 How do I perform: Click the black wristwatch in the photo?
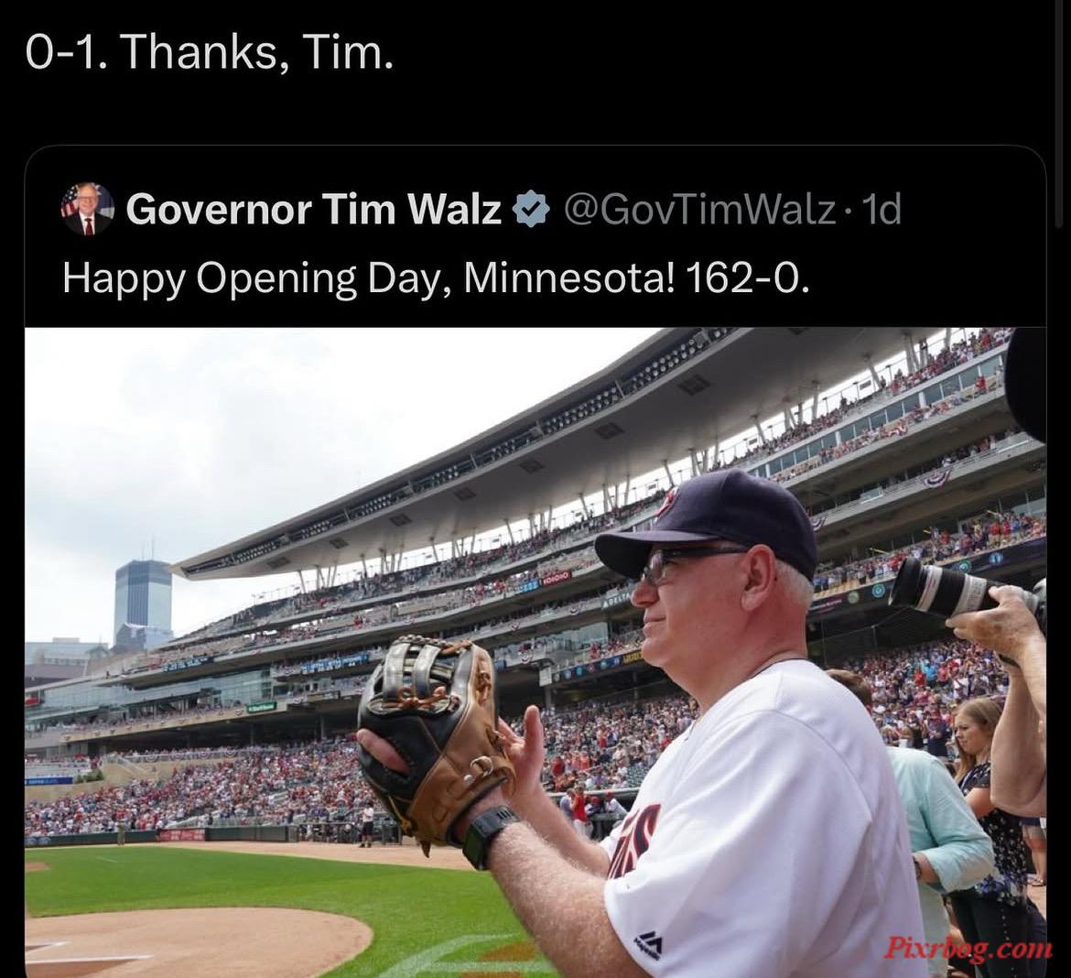pyautogui.click(x=490, y=837)
